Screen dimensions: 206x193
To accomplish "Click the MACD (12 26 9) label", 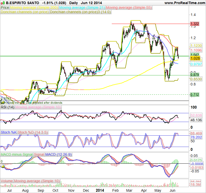I will 58,155.
